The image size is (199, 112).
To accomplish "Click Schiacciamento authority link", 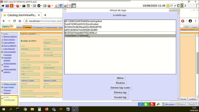I will point(10,71).
